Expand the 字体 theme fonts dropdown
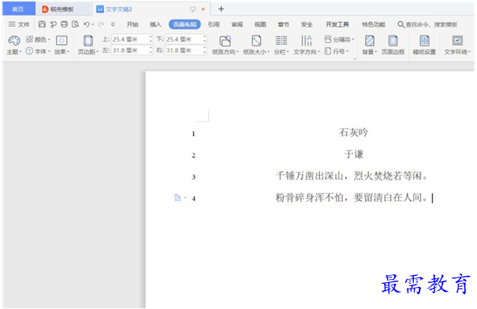Image resolution: width=477 pixels, height=309 pixels. click(38, 51)
